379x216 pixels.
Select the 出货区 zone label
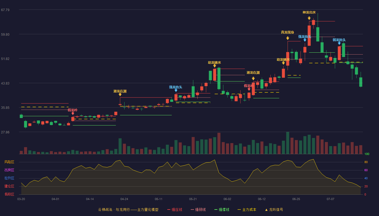9,170
